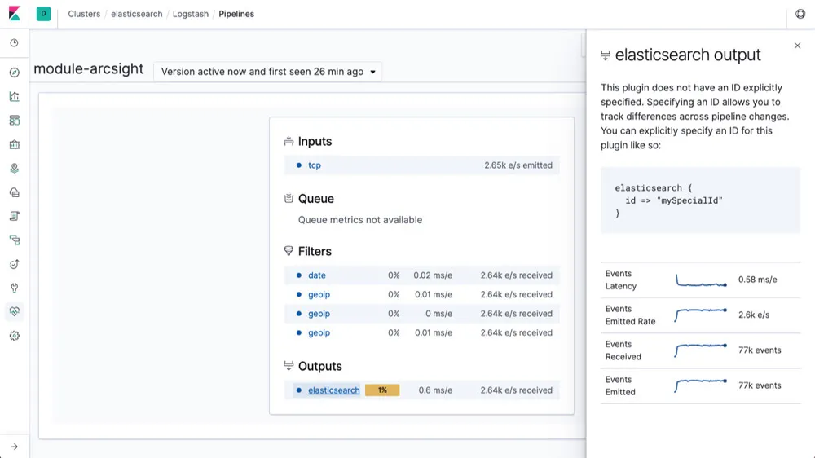Screen dimensions: 815x458
Task: Open the pipeline version dropdown
Action: [268, 72]
